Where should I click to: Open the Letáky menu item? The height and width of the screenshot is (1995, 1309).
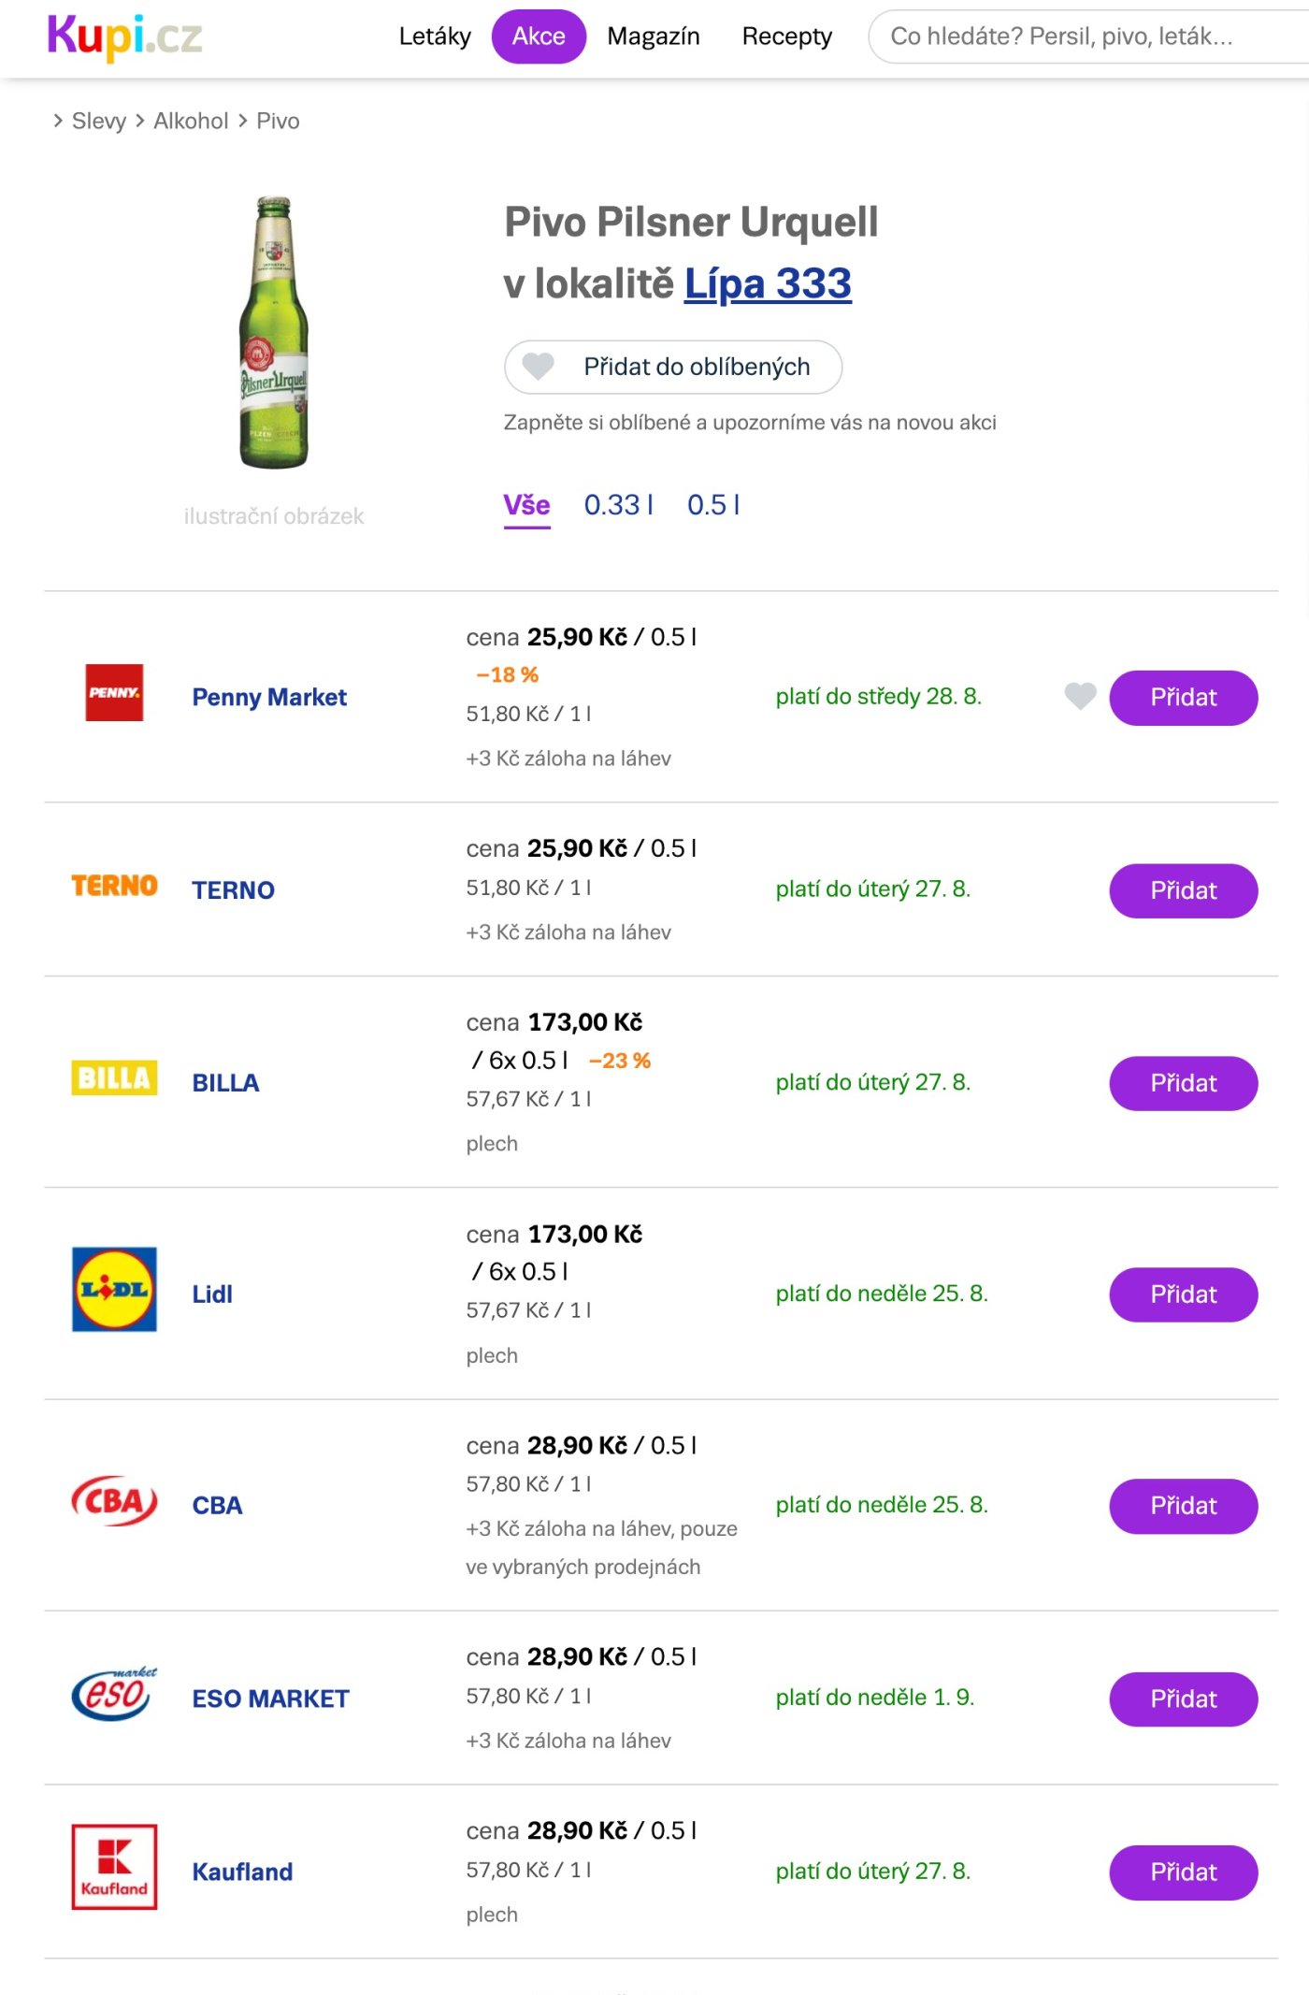click(435, 36)
